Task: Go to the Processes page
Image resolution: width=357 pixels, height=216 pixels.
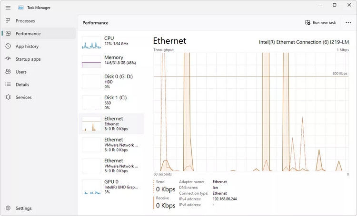Action: (x=39, y=21)
